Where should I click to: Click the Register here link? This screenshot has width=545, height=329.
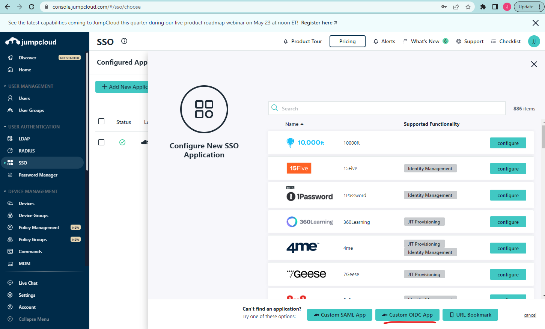click(319, 23)
